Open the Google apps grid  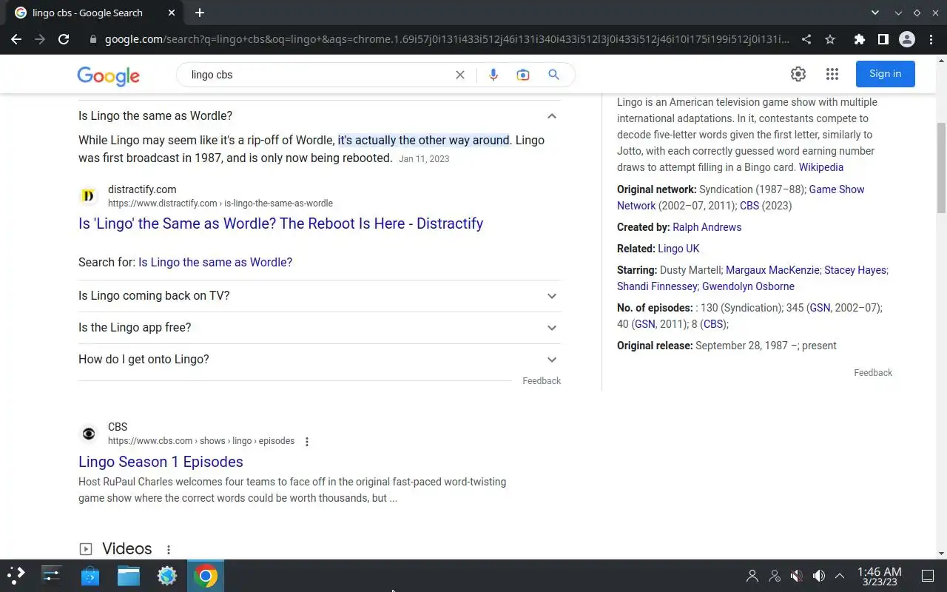(x=832, y=74)
